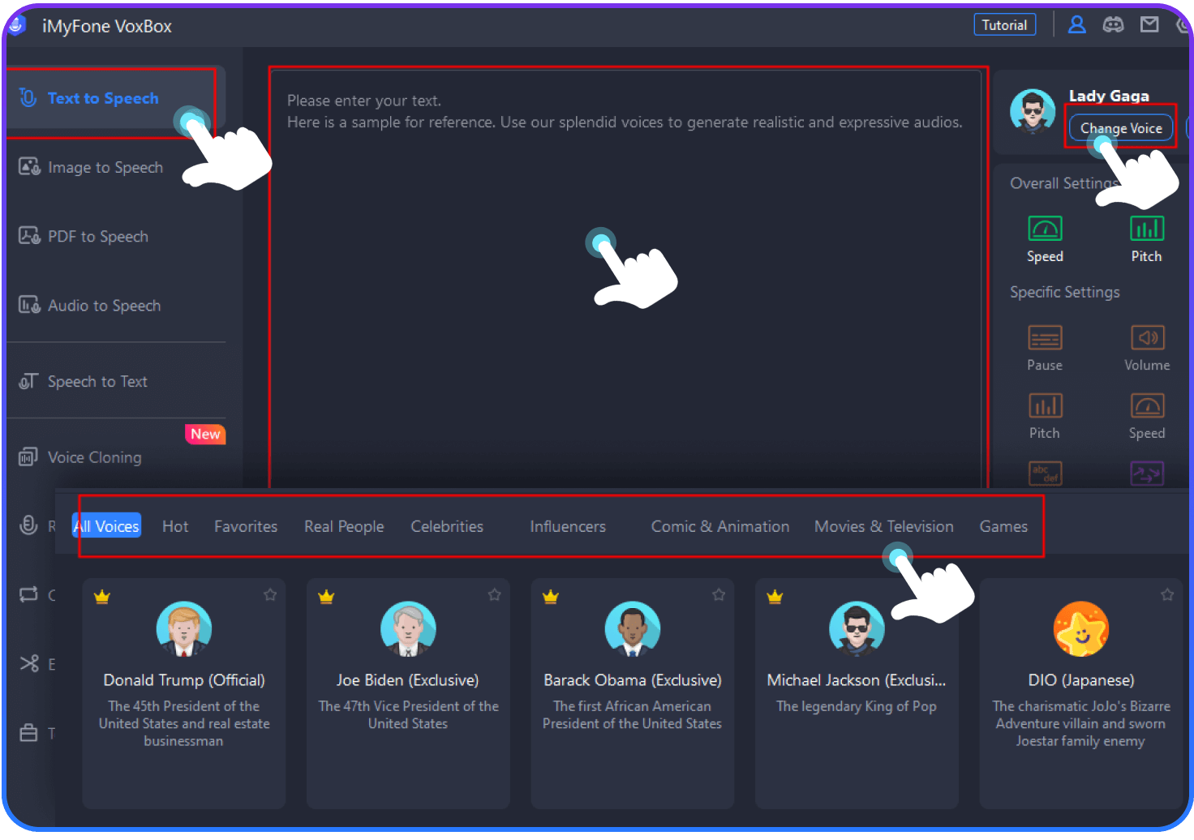Screen dimensions: 1194x840
Task: Click Michael Jackson card crown icon
Action: pos(775,598)
